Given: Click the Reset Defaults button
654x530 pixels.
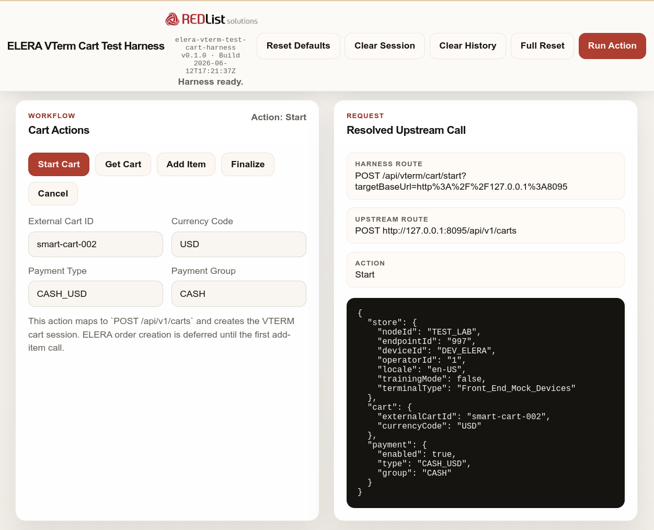Looking at the screenshot, I should [299, 46].
